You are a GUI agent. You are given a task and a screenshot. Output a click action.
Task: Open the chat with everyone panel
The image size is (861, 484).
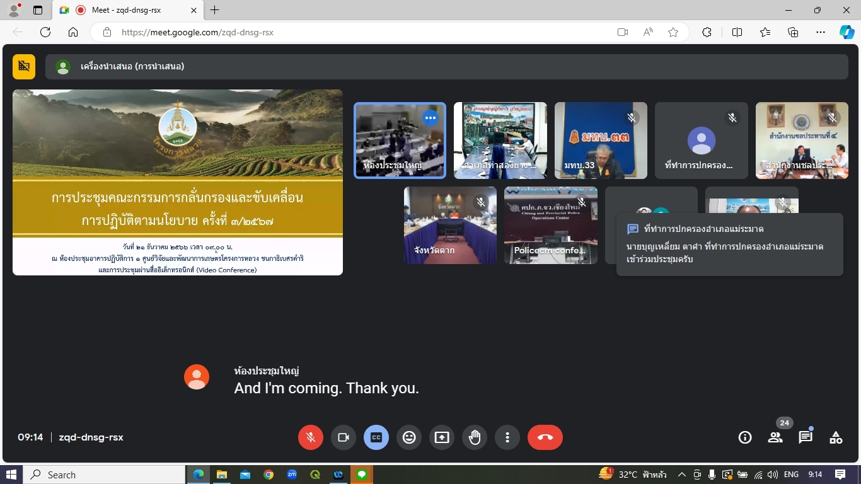(x=806, y=437)
